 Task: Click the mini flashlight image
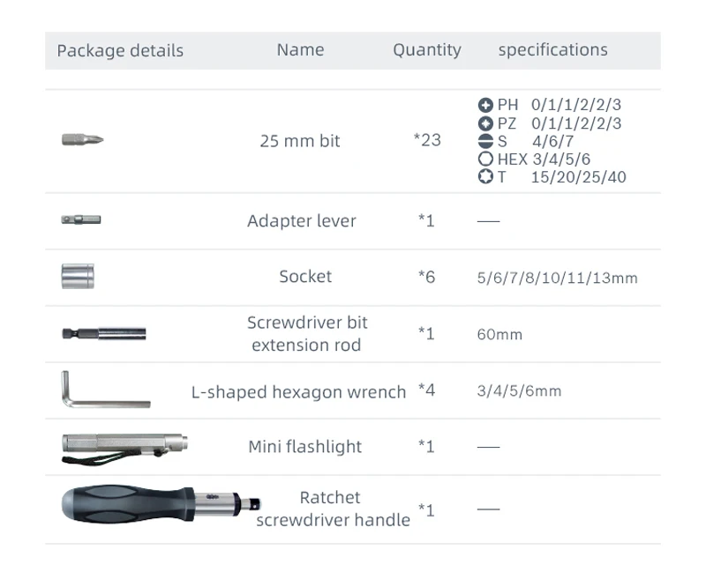[x=120, y=445]
